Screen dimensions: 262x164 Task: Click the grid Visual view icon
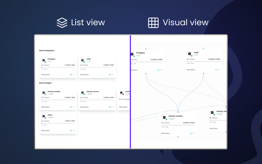point(154,23)
